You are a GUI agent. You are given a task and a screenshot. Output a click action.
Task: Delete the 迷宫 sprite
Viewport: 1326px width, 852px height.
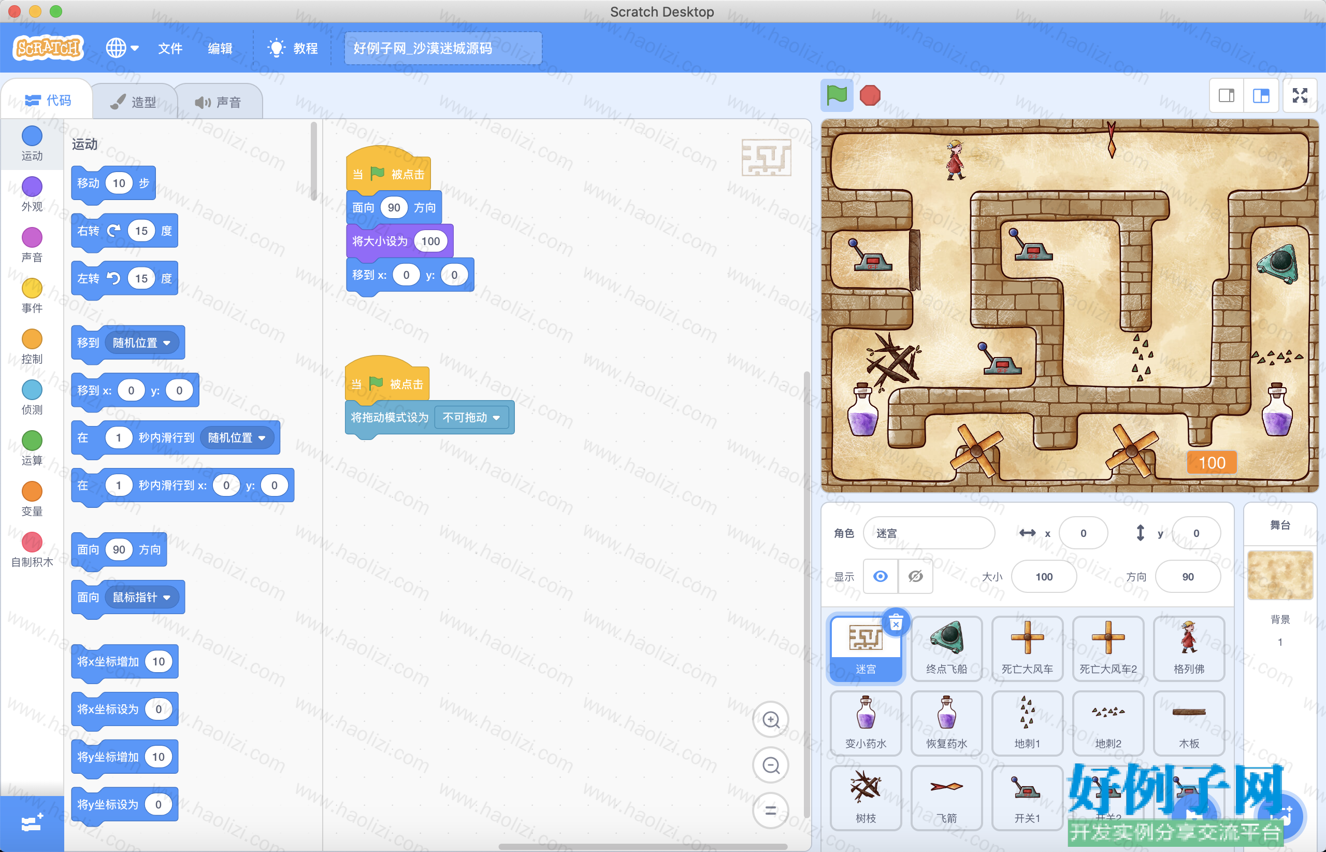[x=896, y=623]
